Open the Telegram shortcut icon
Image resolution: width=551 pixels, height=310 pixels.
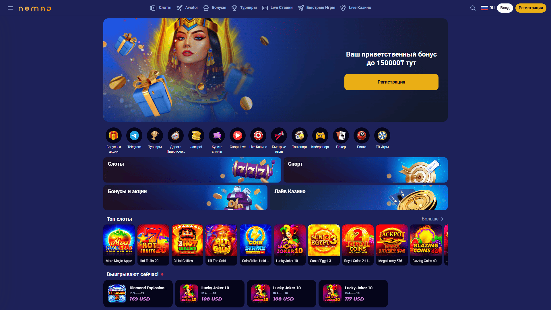[134, 135]
